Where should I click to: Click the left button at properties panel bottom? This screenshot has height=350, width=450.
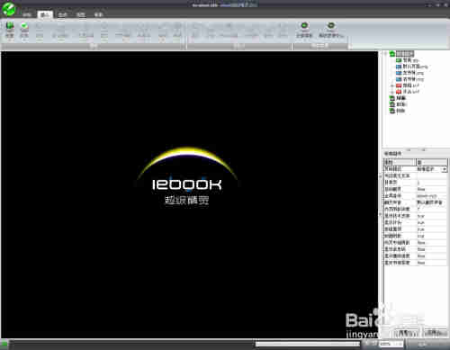pyautogui.click(x=405, y=333)
